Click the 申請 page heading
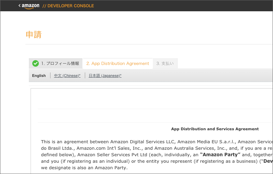This screenshot has height=174, width=273. click(34, 35)
